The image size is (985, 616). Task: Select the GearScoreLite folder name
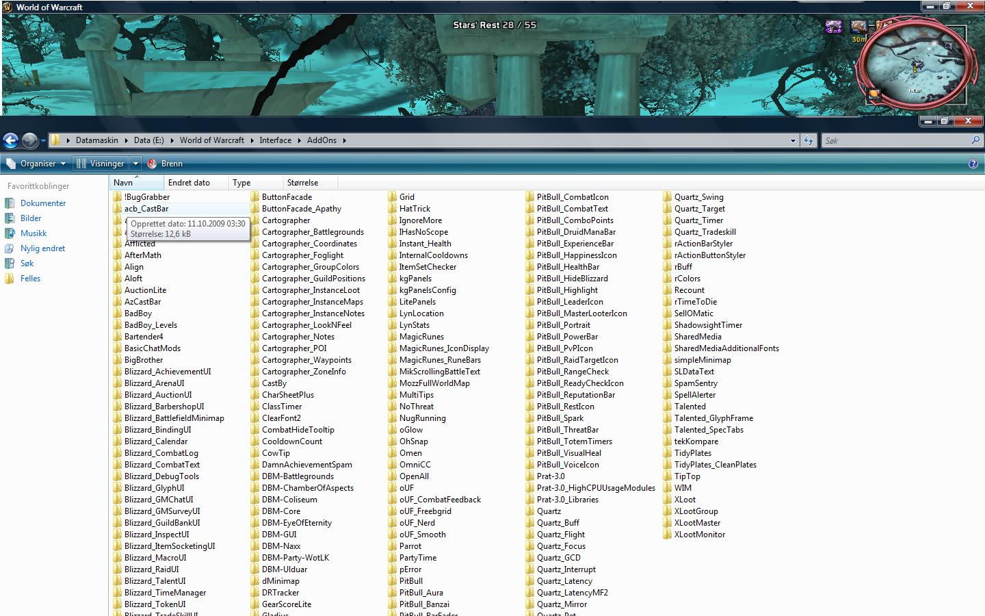pos(287,604)
